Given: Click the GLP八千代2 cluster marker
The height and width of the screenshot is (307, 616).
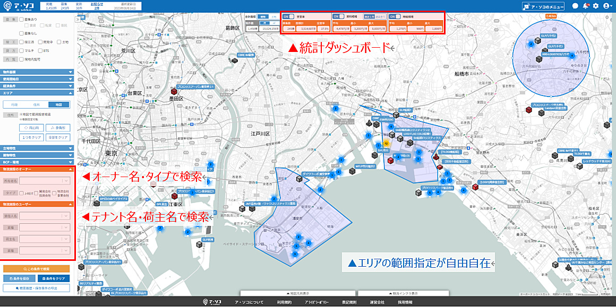Looking at the screenshot, I should point(531,44).
